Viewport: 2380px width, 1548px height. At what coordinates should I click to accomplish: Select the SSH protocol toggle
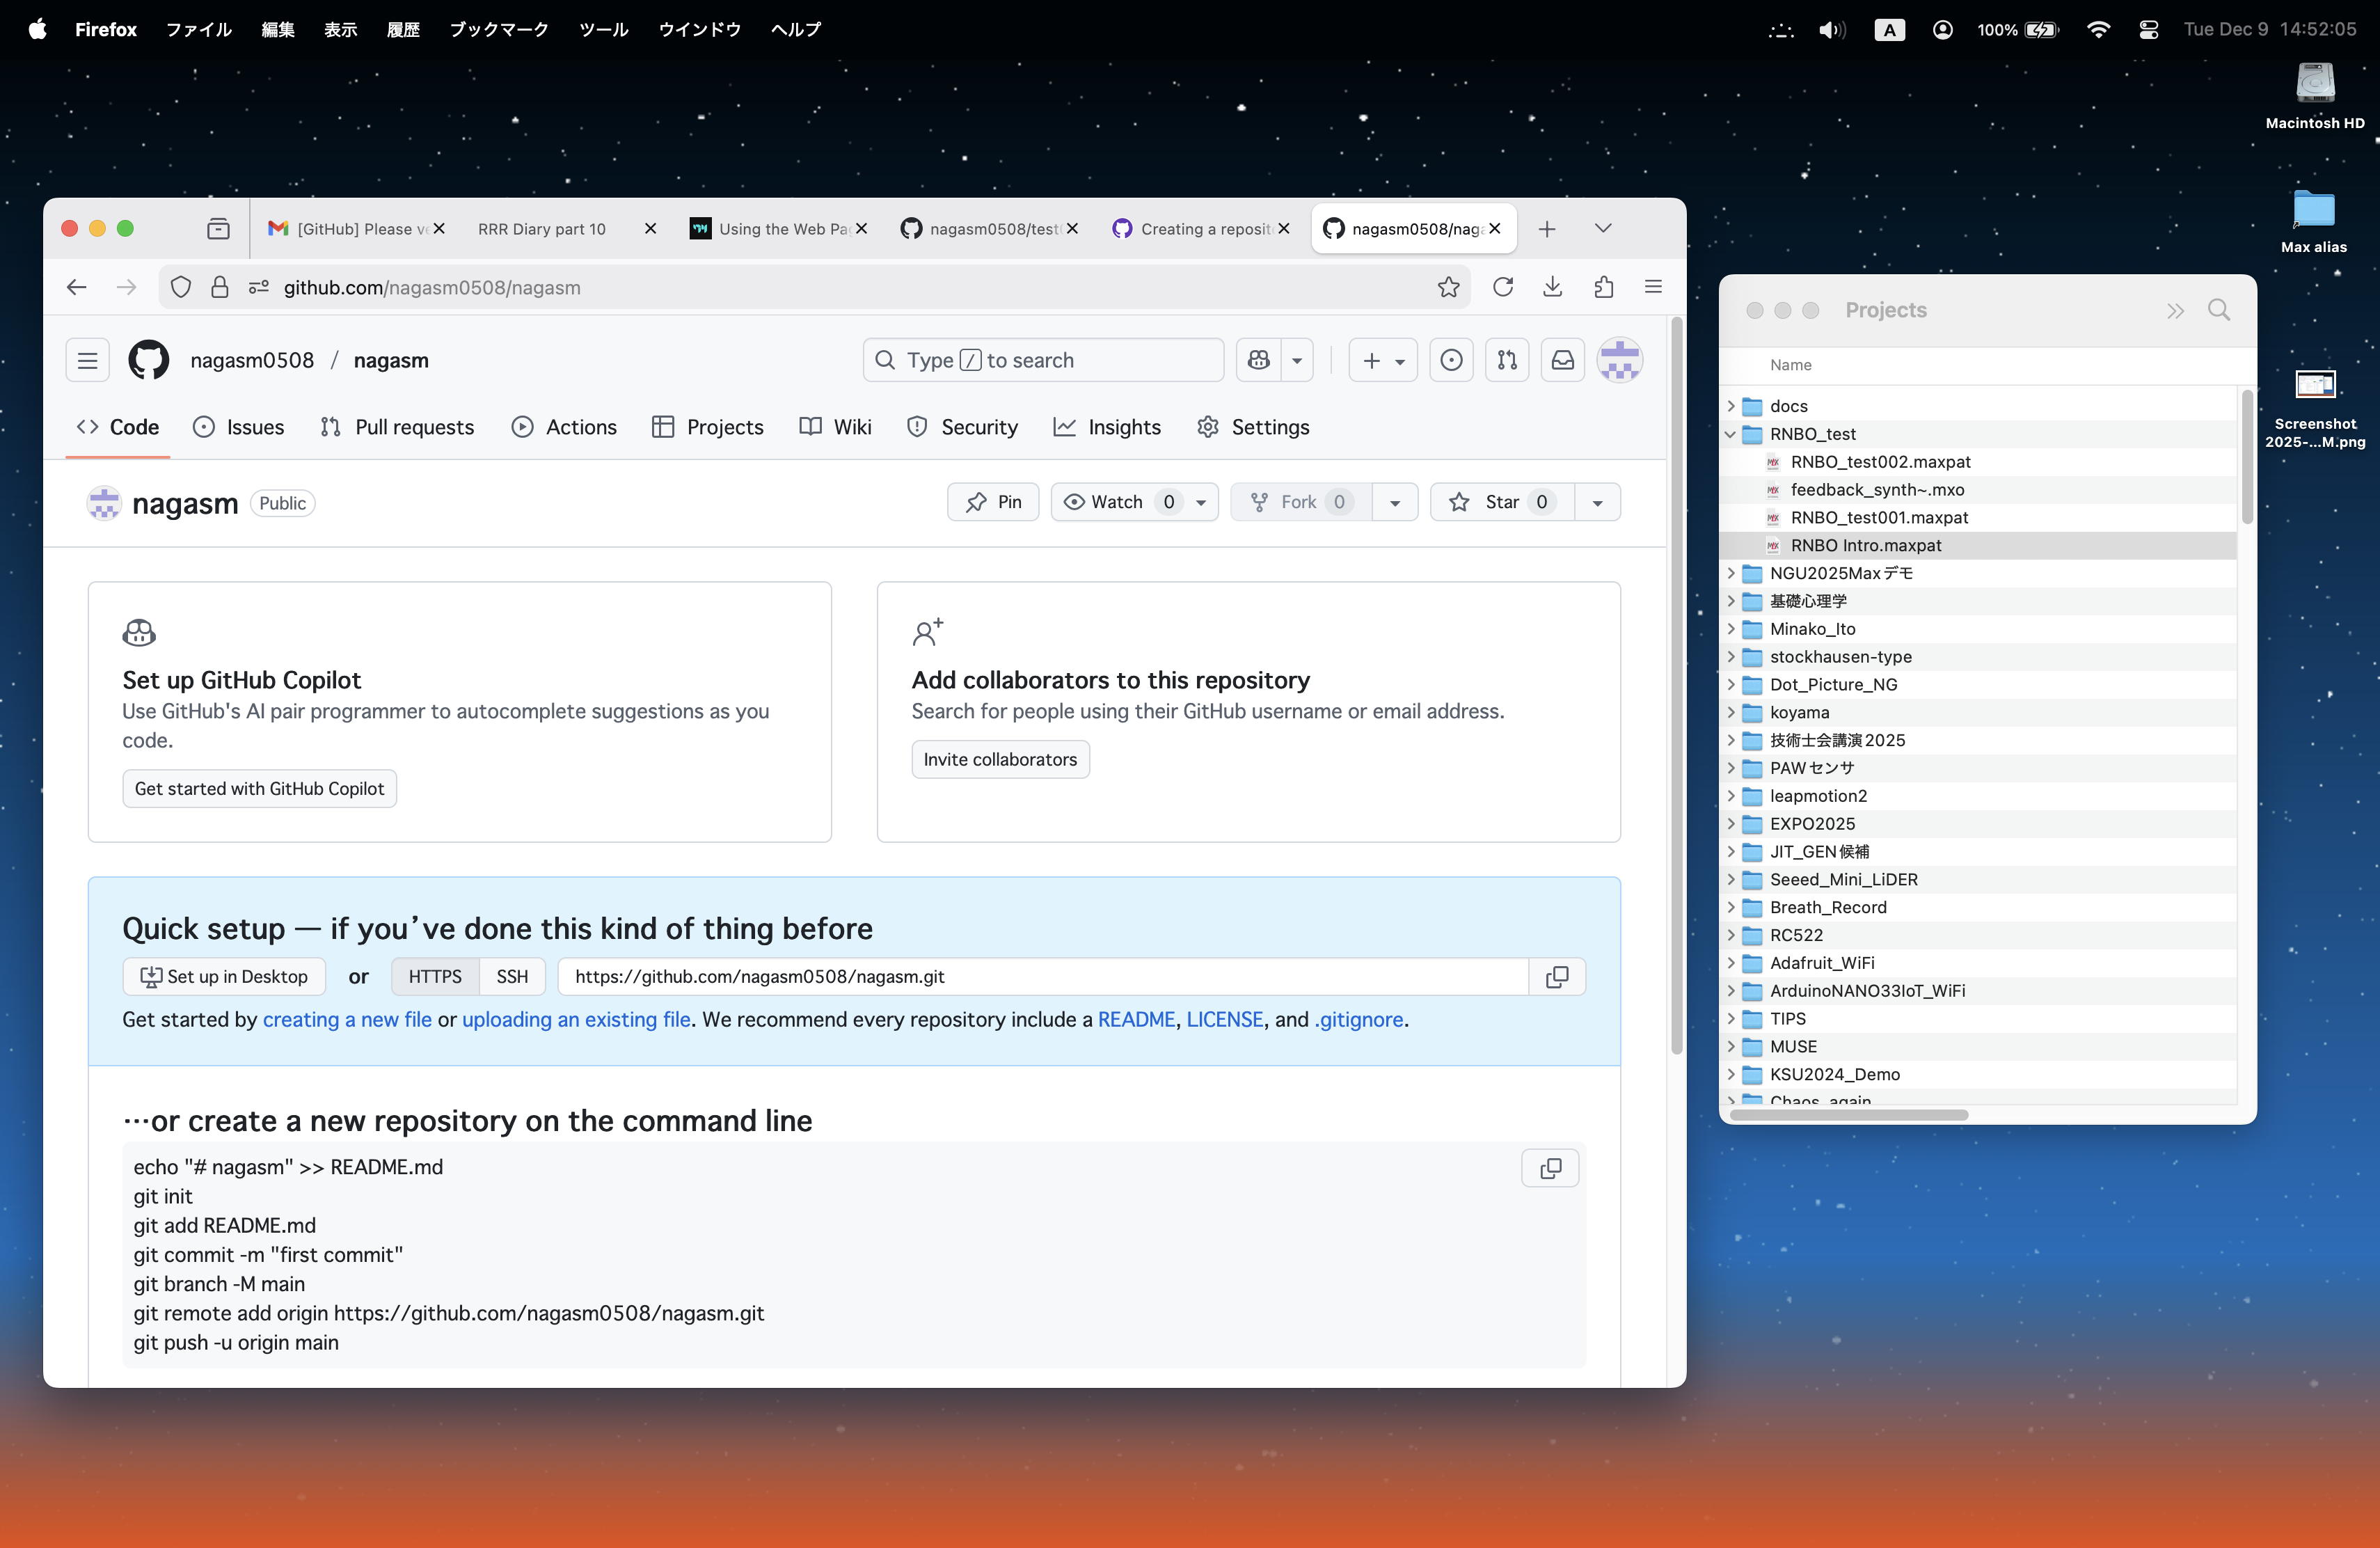[512, 977]
